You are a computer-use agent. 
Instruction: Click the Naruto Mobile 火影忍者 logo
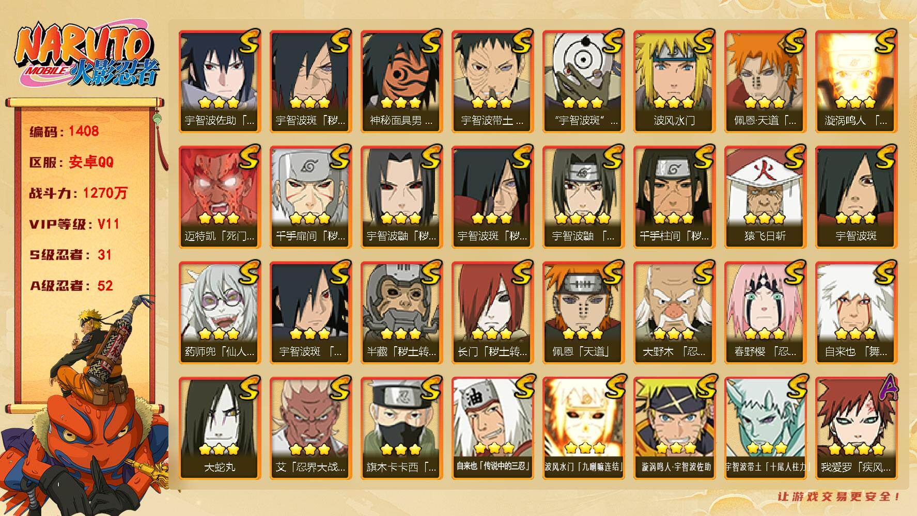click(87, 55)
